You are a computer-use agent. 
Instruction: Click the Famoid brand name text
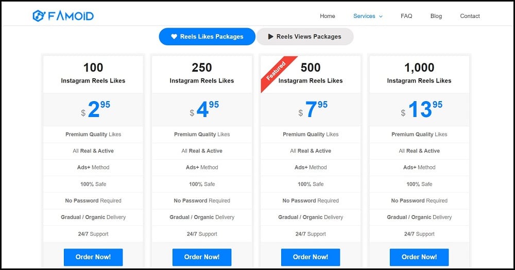(71, 16)
